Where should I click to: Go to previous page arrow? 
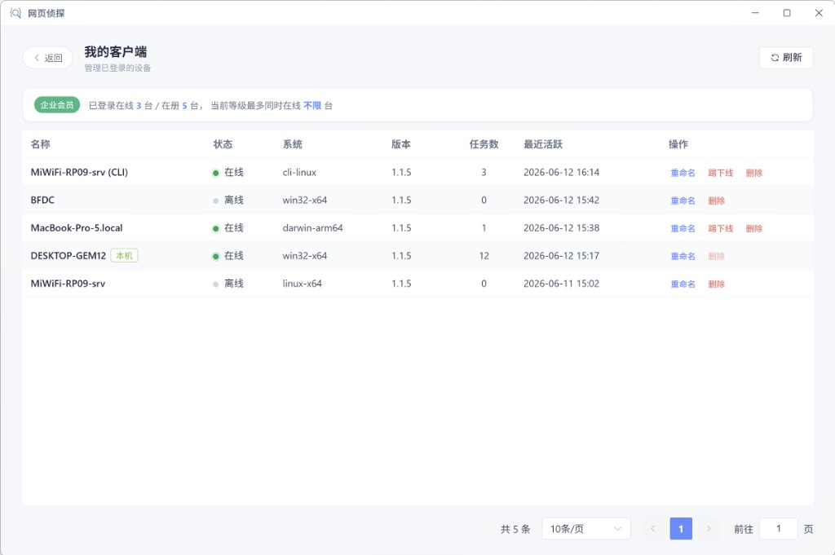click(x=653, y=528)
